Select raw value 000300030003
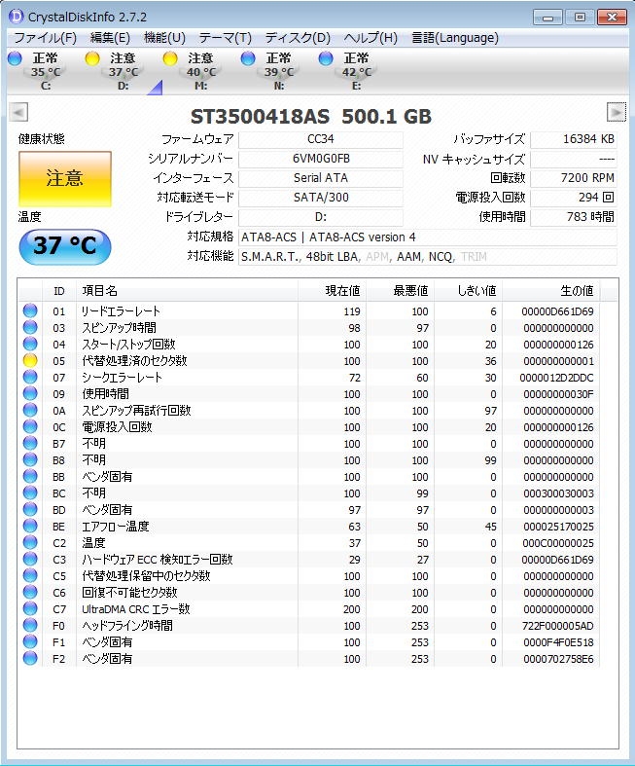 point(558,493)
